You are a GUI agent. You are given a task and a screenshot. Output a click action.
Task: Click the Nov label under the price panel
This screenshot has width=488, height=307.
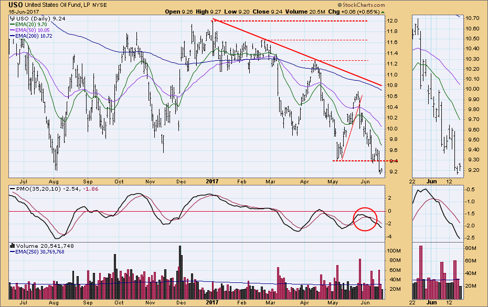tap(150, 181)
